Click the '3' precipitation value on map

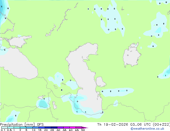pyautogui.click(x=2, y=7)
